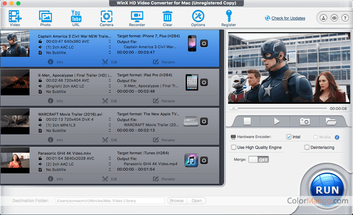Disable the Intel hardware encoder checkbox
This screenshot has height=215, width=353.
(x=289, y=137)
